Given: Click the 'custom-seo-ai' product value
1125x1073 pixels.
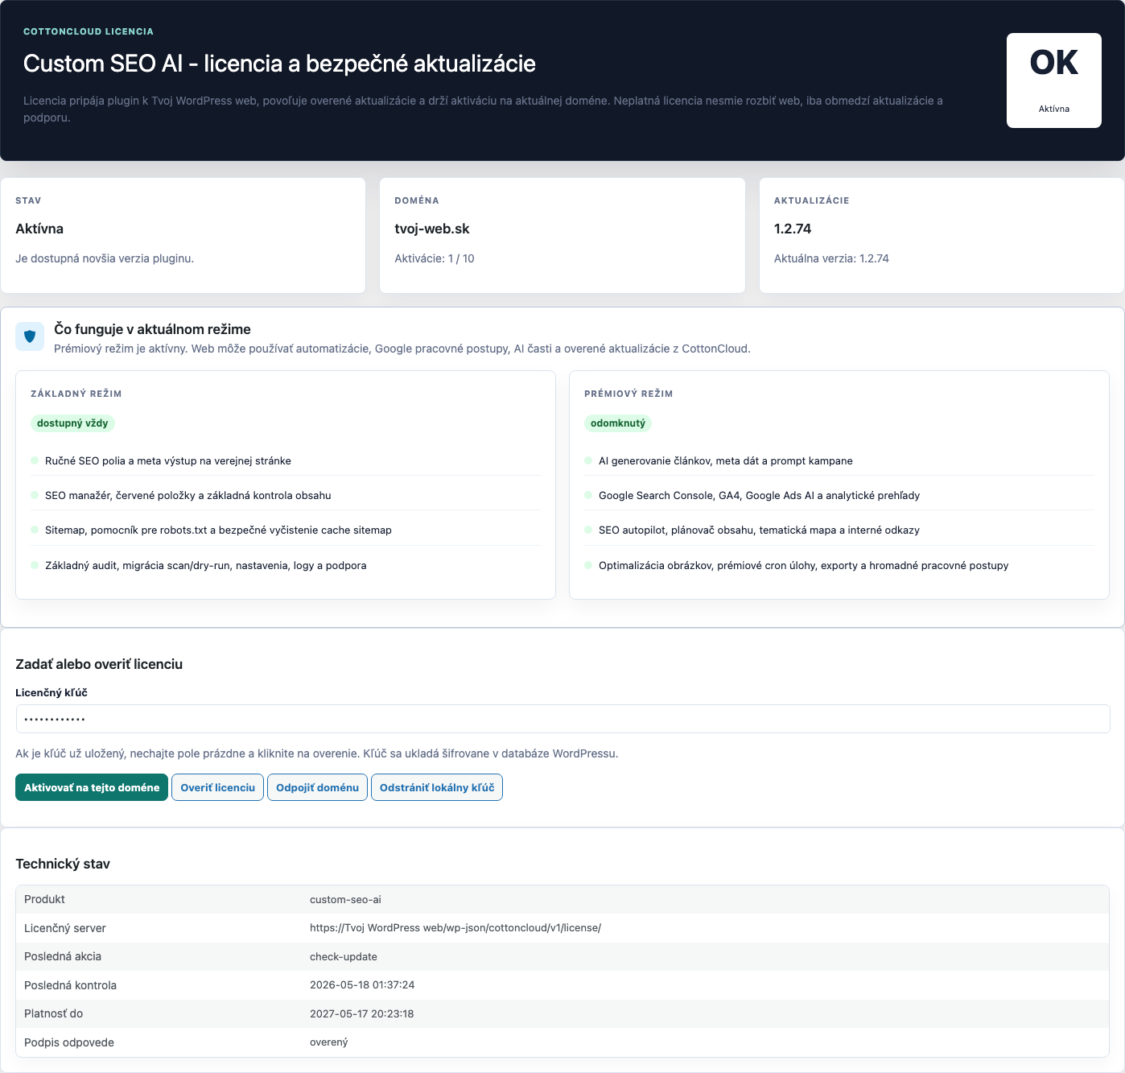Looking at the screenshot, I should pos(345,900).
